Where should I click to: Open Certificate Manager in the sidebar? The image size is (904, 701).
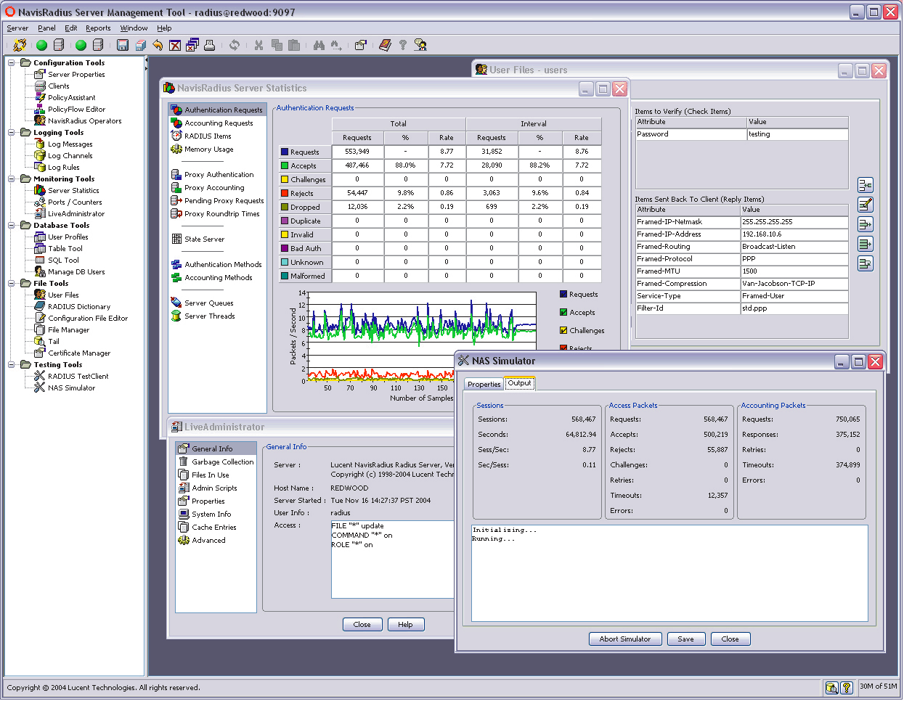[79, 353]
